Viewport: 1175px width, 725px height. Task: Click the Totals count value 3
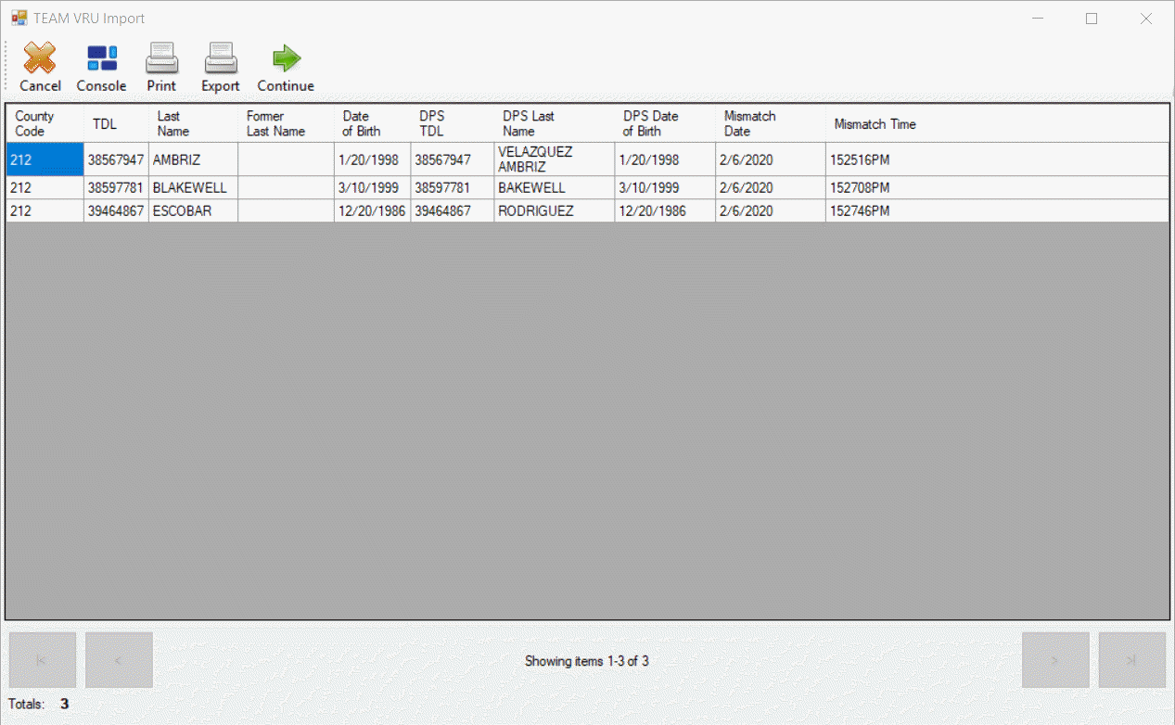(65, 704)
